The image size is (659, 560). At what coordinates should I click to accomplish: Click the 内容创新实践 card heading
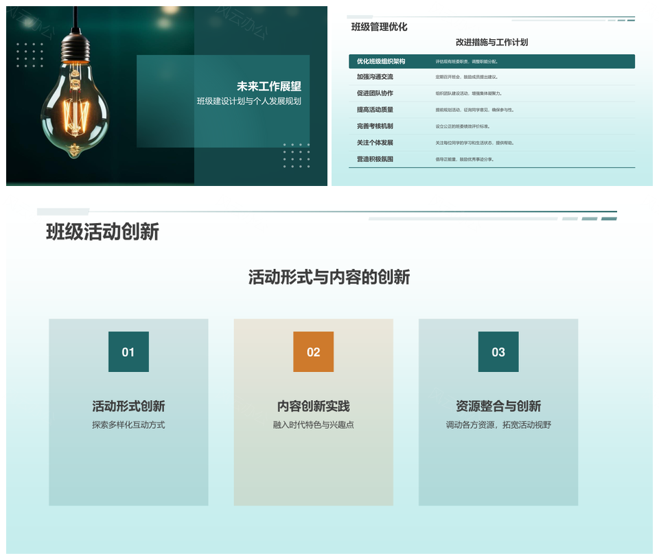click(x=313, y=406)
